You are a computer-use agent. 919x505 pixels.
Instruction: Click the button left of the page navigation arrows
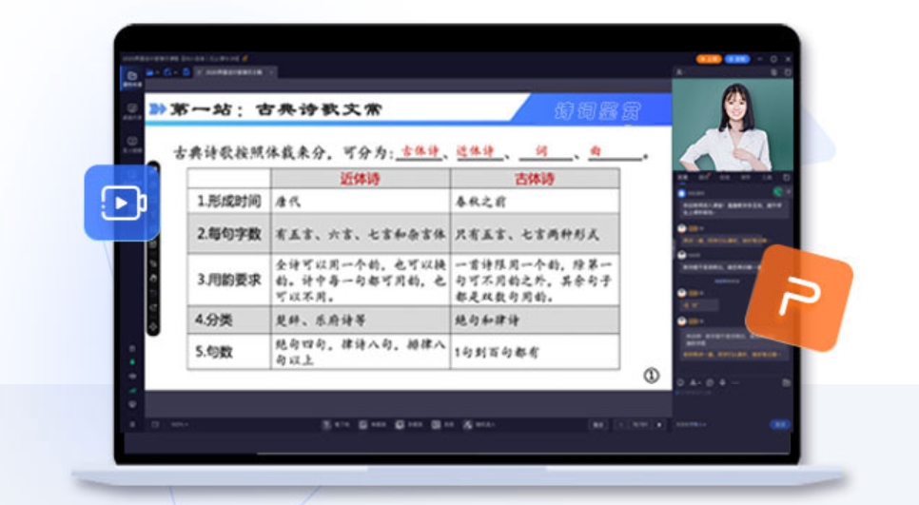tap(597, 425)
